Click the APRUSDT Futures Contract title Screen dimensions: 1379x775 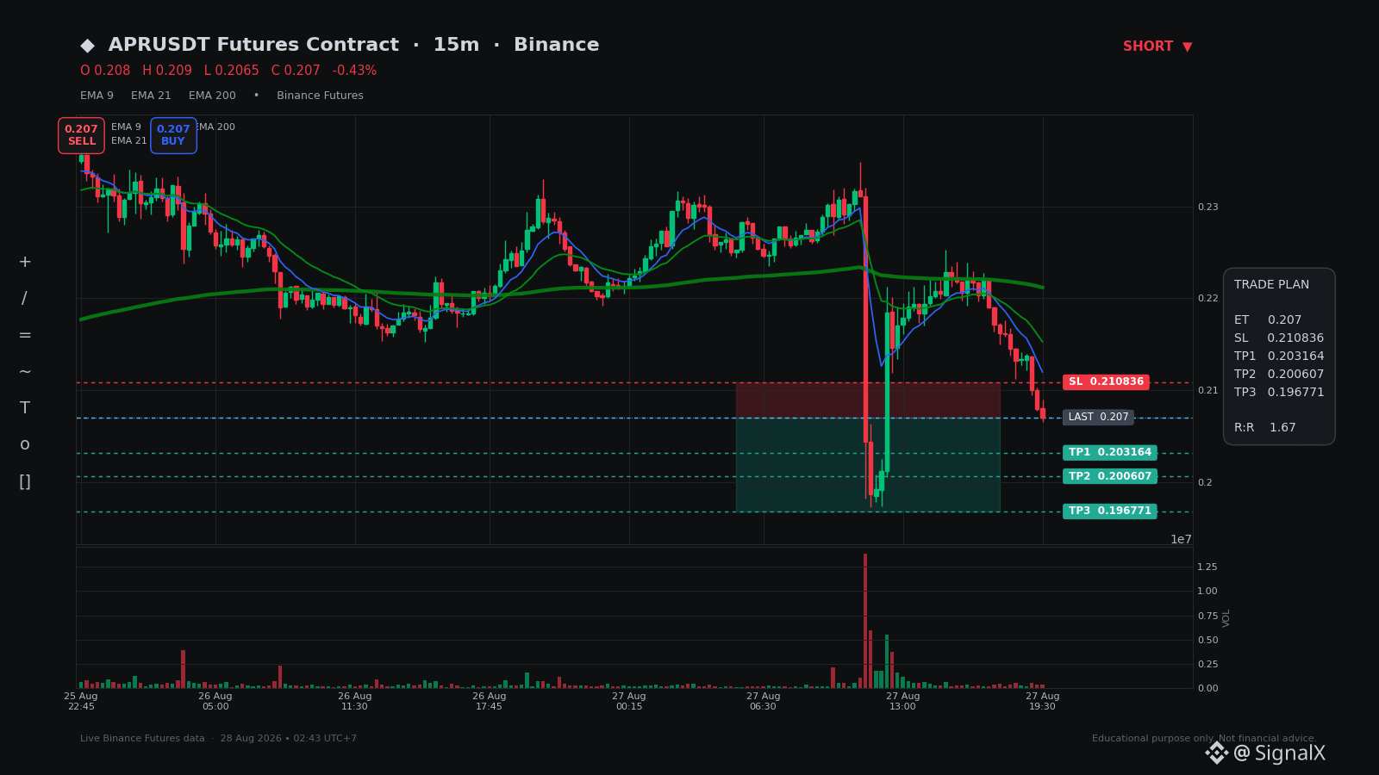pos(253,45)
